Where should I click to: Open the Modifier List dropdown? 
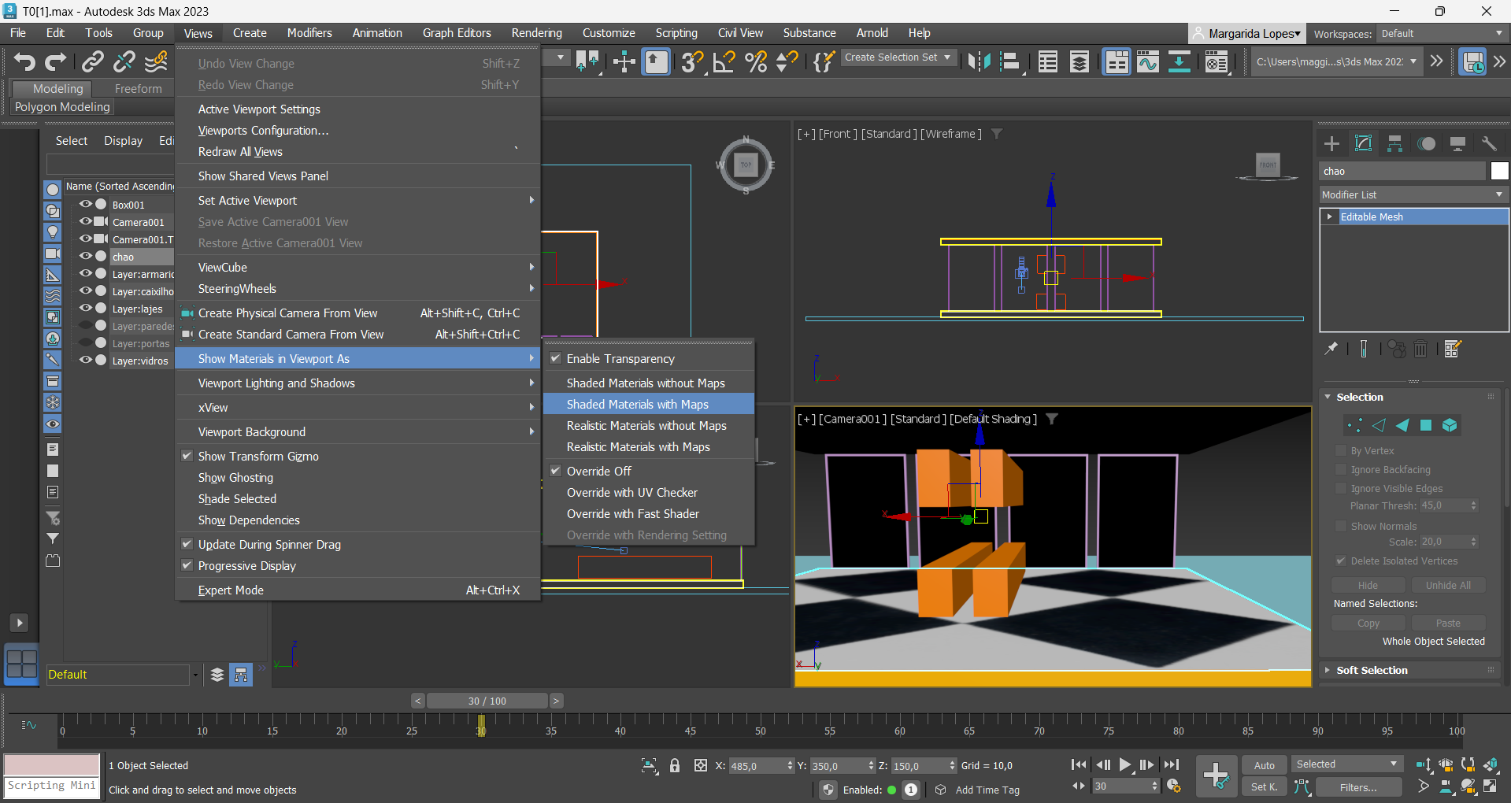coord(1413,194)
